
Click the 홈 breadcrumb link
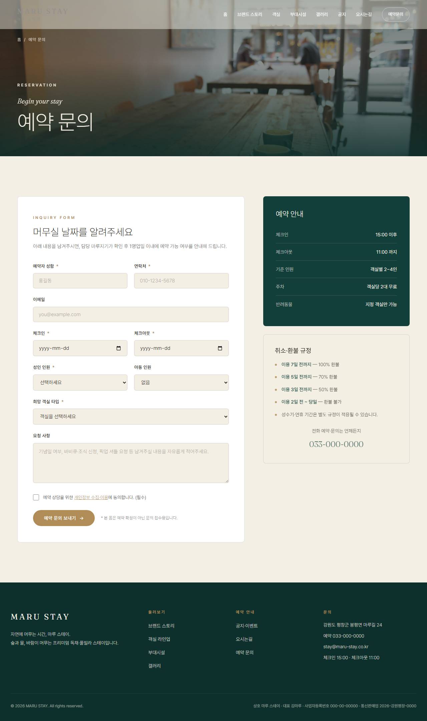[19, 39]
